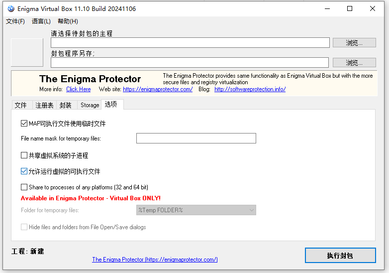Click the 执行封包 button

pyautogui.click(x=340, y=256)
